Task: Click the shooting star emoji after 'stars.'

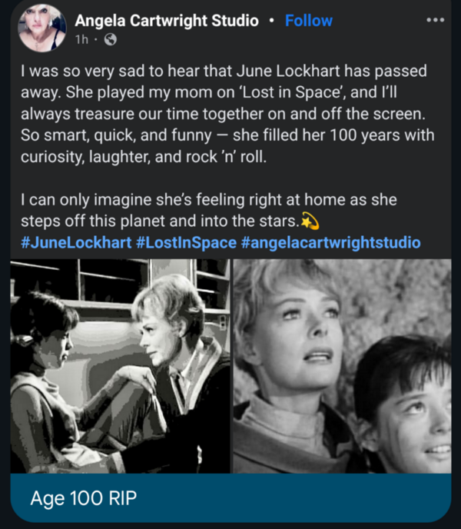Action: [310, 221]
